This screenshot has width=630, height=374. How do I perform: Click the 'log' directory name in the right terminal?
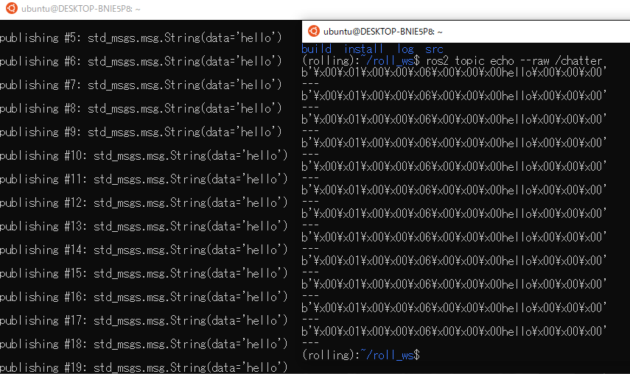pos(405,49)
